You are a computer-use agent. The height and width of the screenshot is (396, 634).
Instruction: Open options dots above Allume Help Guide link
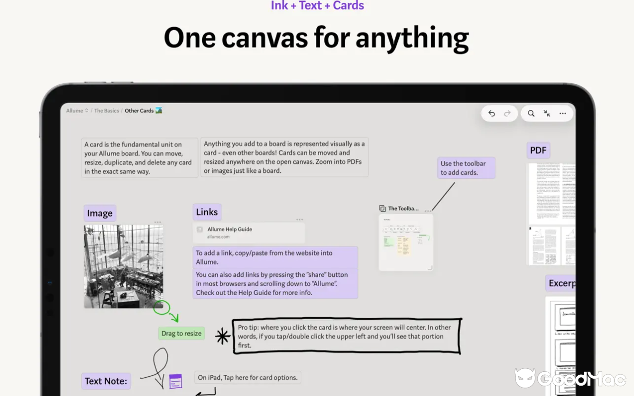[300, 219]
